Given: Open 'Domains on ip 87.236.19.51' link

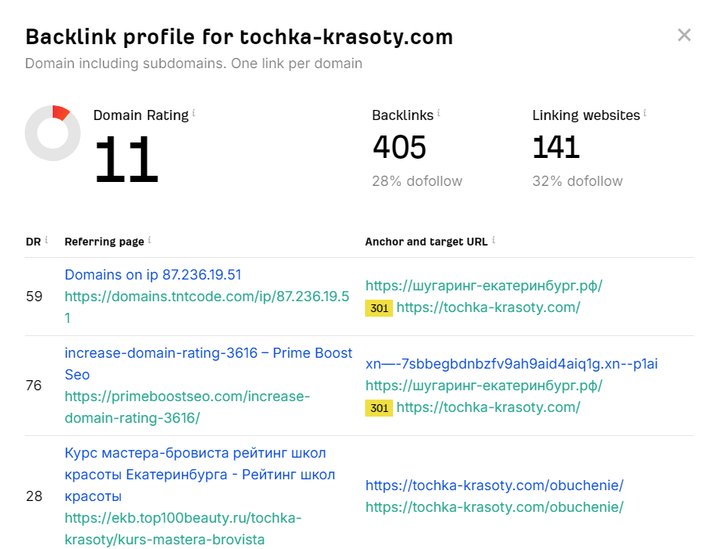Looking at the screenshot, I should (153, 275).
